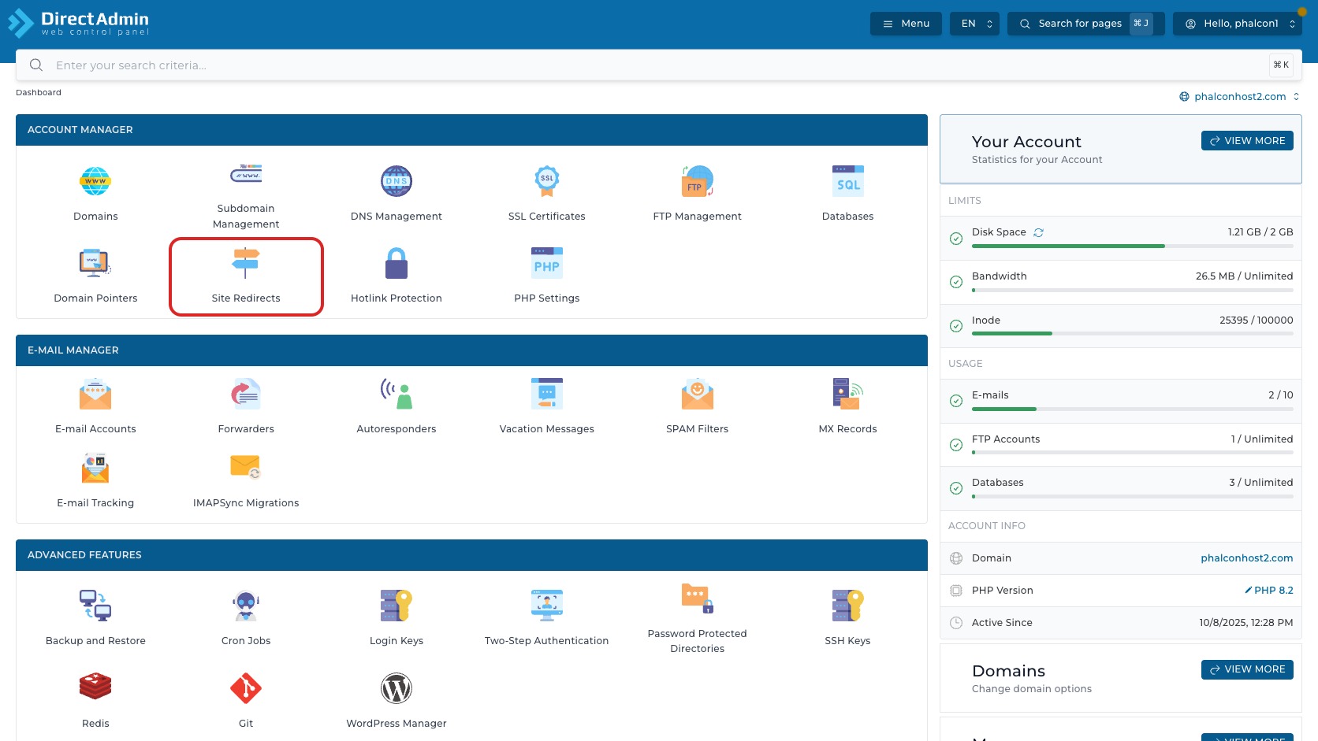
Task: Expand the Hello, phalcon1 user menu
Action: click(1238, 24)
